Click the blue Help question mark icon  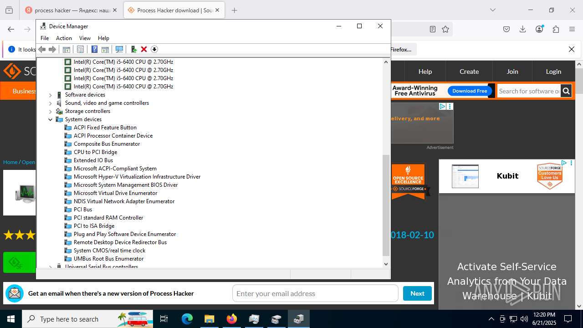point(94,49)
